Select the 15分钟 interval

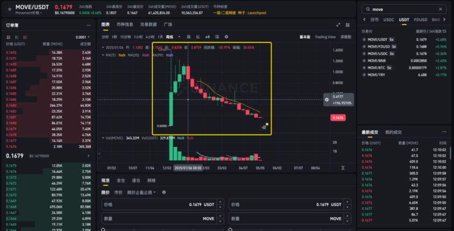[125, 37]
